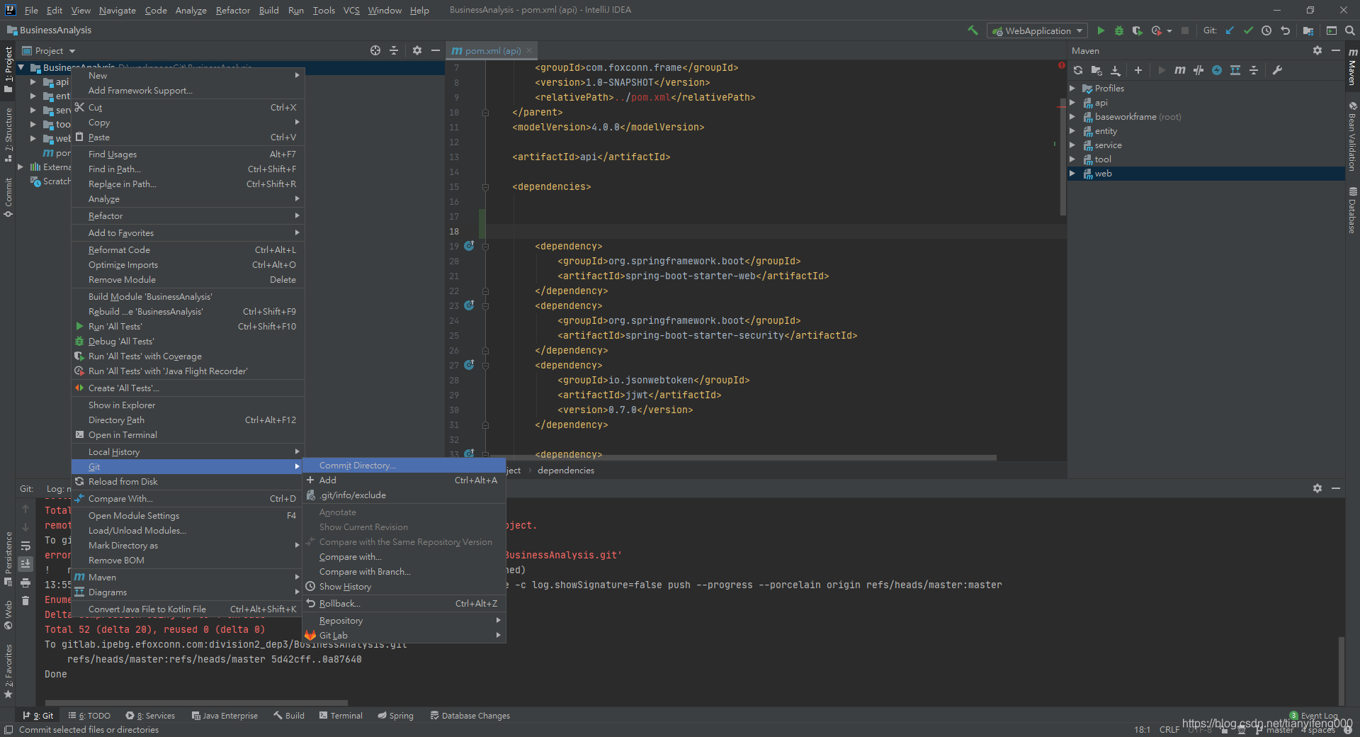Screen dimensions: 1360x737
Task: Click Execute Maven Goal m icon
Action: click(1180, 70)
